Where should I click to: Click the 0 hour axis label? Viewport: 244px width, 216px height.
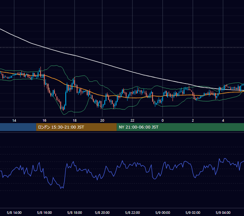pos(163,121)
